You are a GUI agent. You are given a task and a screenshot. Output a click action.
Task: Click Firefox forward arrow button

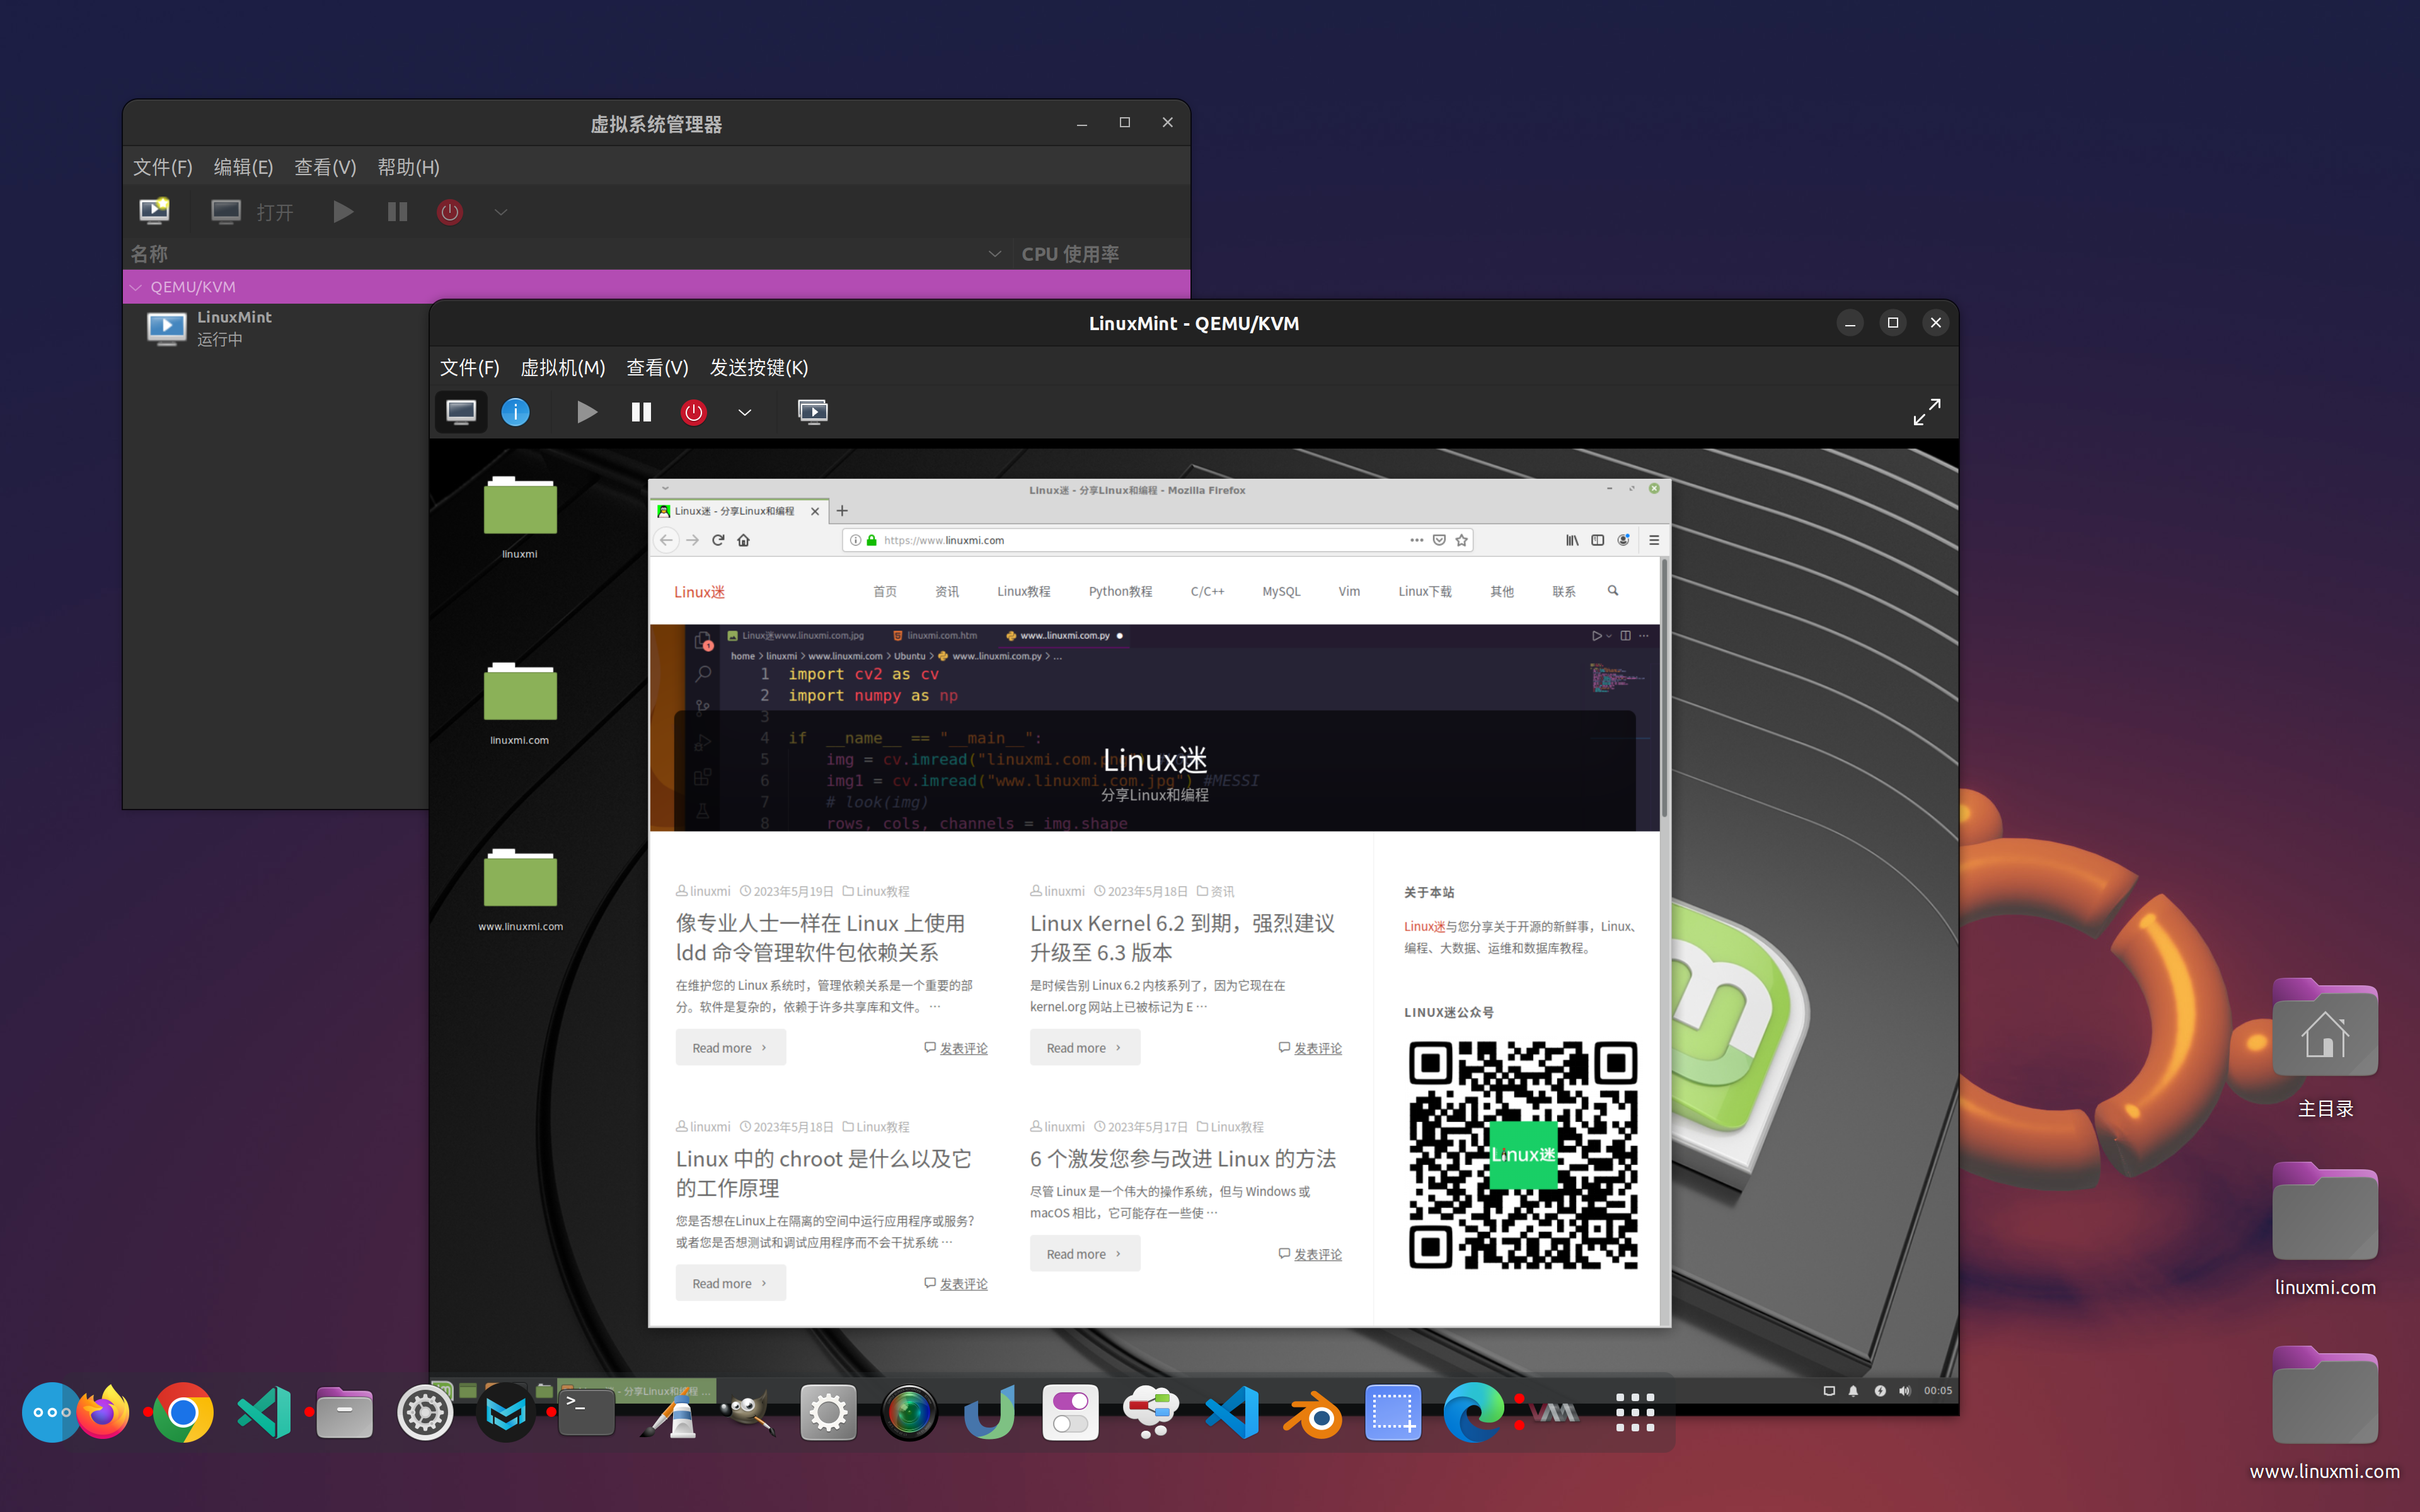[x=692, y=540]
